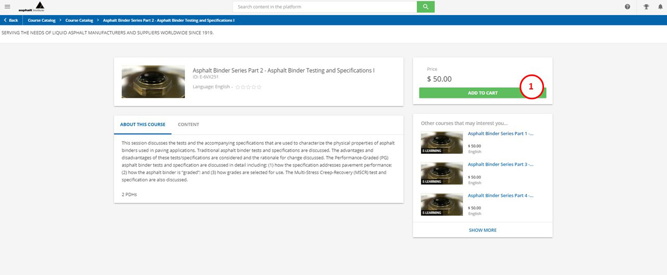The image size is (667, 275).
Task: Open the hamburger main menu
Action: click(7, 7)
